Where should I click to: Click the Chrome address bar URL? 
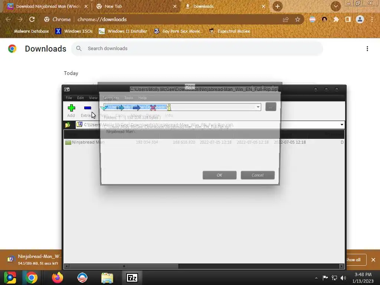(102, 19)
